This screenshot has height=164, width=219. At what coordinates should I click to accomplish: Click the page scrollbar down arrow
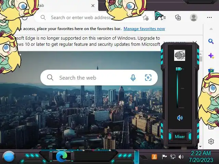click(200, 147)
